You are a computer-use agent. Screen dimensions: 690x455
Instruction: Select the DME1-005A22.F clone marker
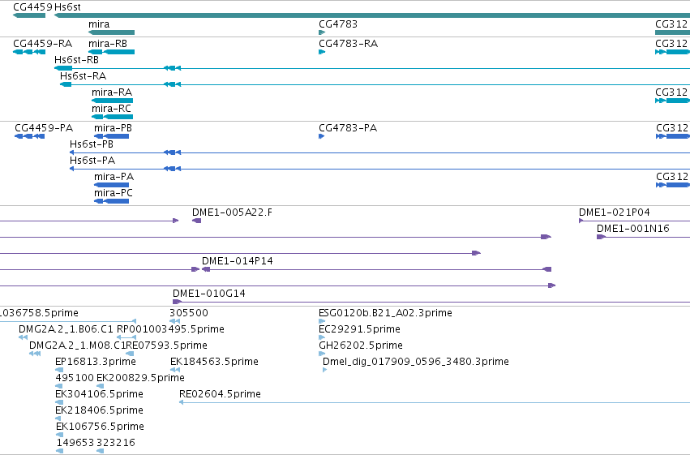pyautogui.click(x=197, y=221)
